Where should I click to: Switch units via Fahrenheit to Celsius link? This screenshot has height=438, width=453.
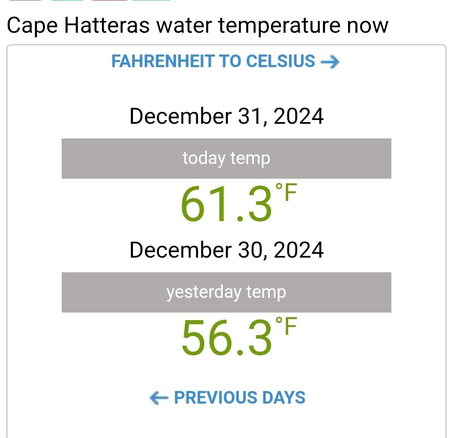[225, 61]
